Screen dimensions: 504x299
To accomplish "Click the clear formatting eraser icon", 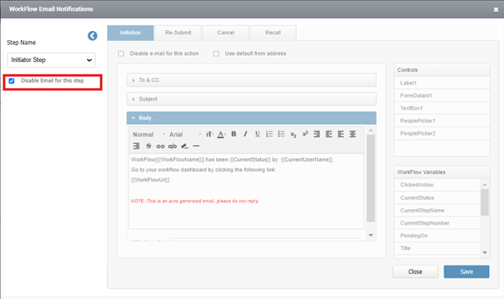I will pyautogui.click(x=184, y=146).
